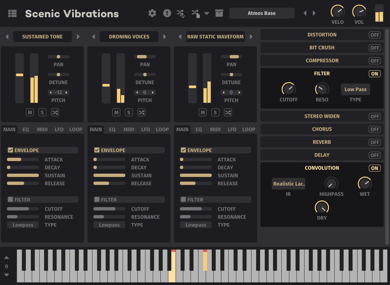390x285 pixels.
Task: Click the shuffle icon under Sustained Tone
Action: point(55,112)
